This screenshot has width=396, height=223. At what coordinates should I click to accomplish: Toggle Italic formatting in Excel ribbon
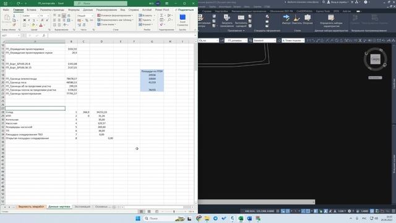pyautogui.click(x=29, y=20)
